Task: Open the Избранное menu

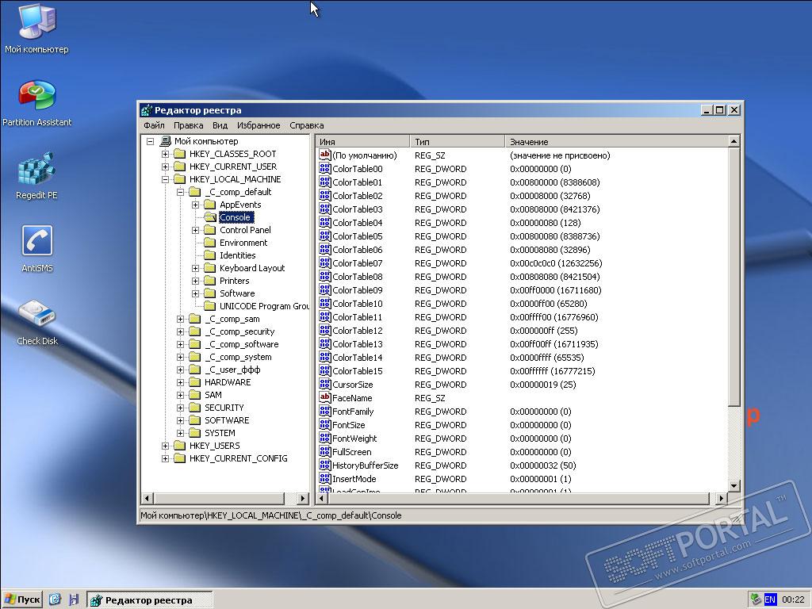Action: pos(259,125)
